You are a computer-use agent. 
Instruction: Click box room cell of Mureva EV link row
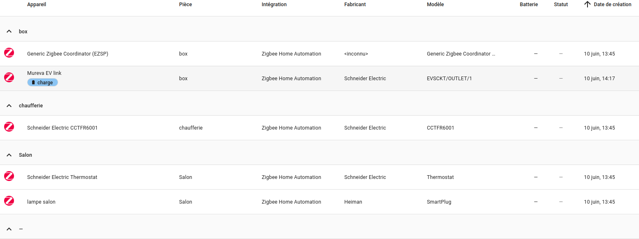click(x=183, y=79)
